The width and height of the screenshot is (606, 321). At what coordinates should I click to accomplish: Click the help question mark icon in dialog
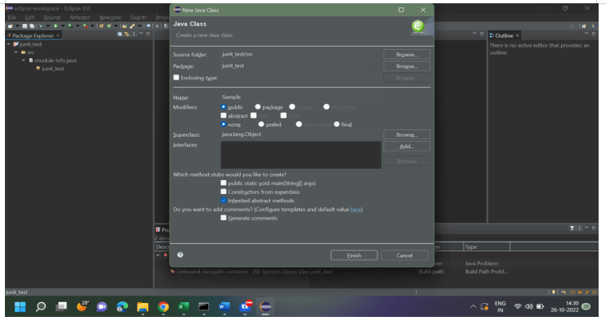coord(180,255)
